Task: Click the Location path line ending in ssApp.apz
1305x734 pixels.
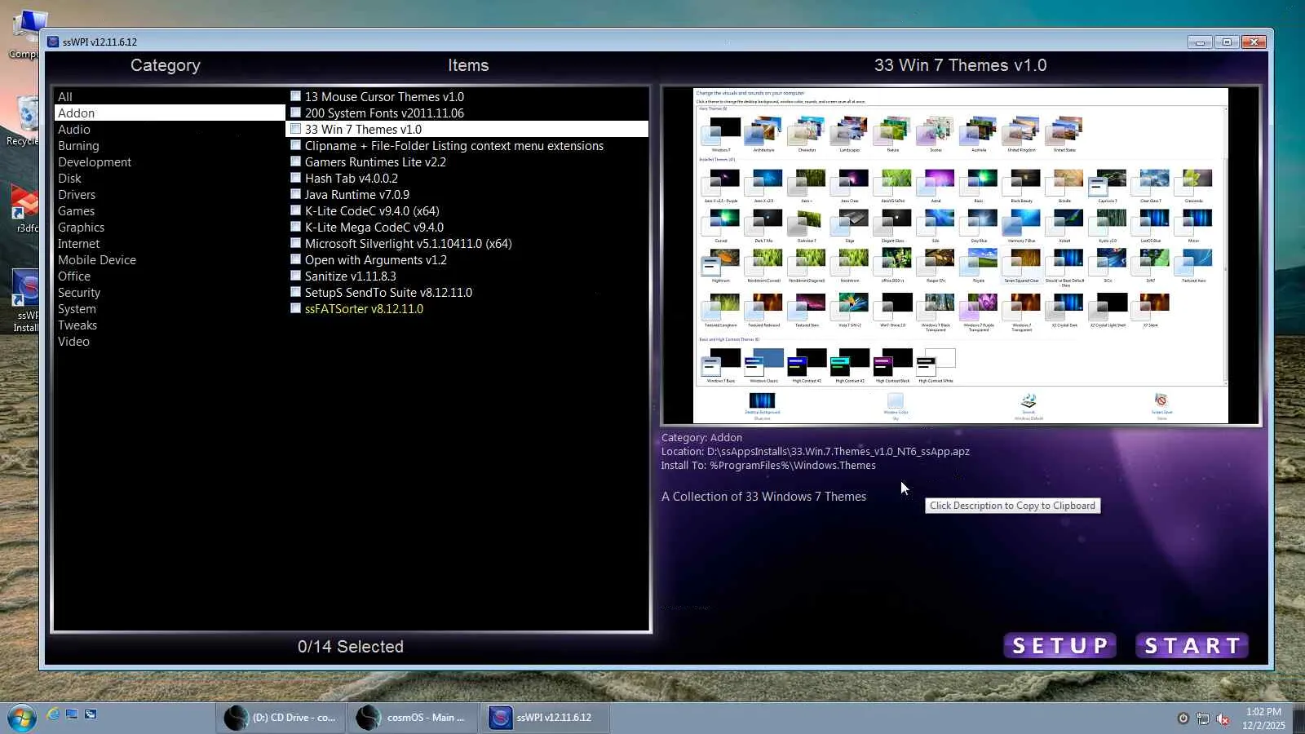Action: click(816, 452)
